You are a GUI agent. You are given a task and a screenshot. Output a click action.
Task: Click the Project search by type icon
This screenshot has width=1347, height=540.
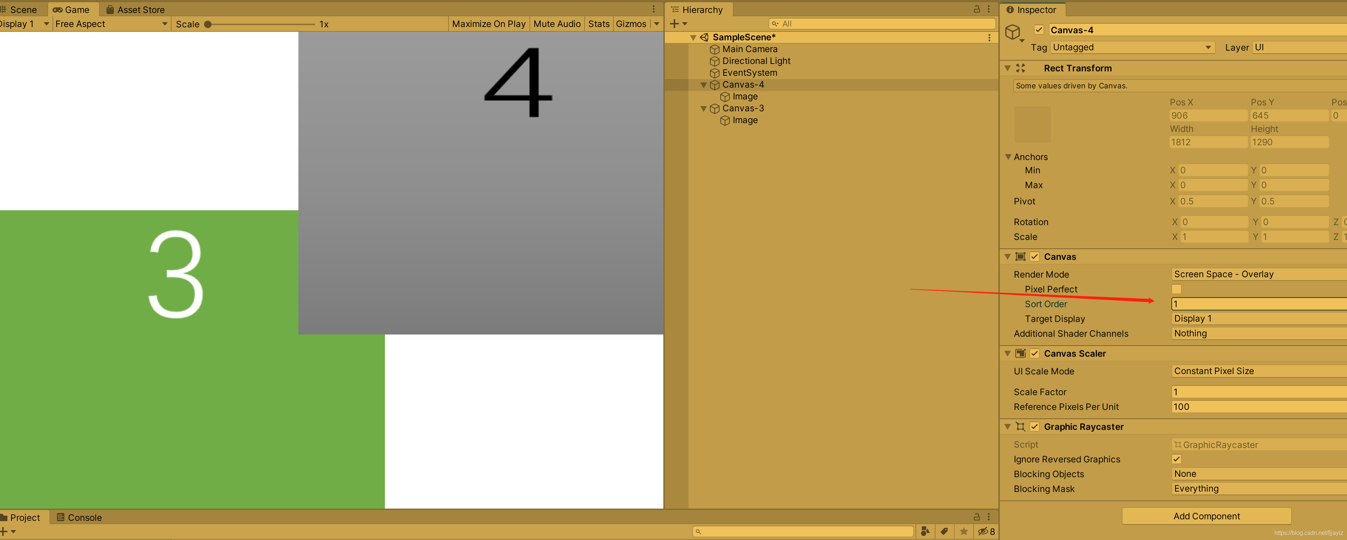click(924, 531)
